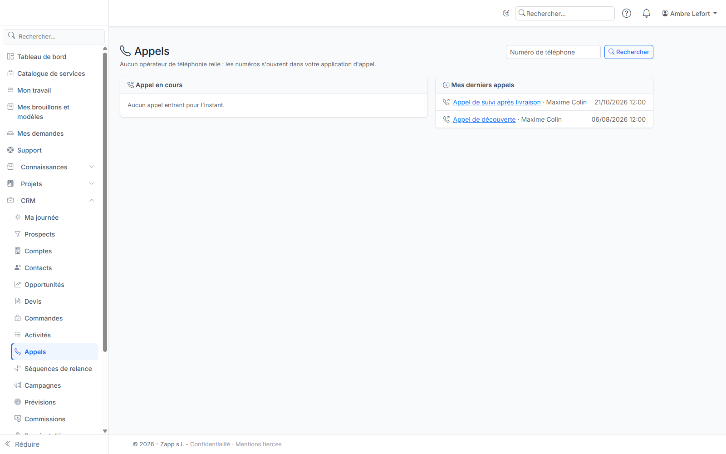Viewport: 726px width, 454px height.
Task: Click the Devis document icon
Action: [x=18, y=301]
